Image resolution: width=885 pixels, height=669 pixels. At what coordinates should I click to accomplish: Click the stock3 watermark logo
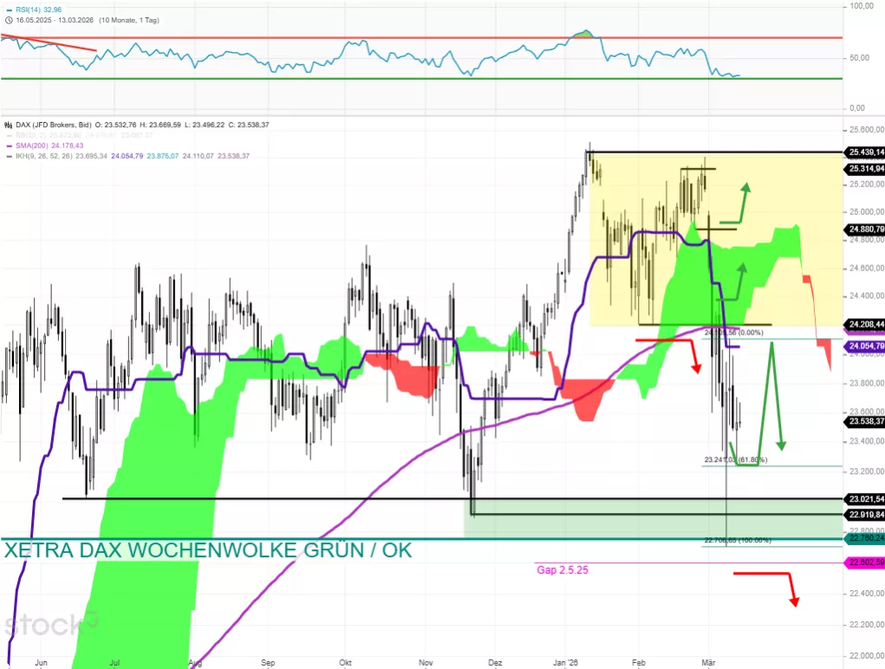(52, 624)
